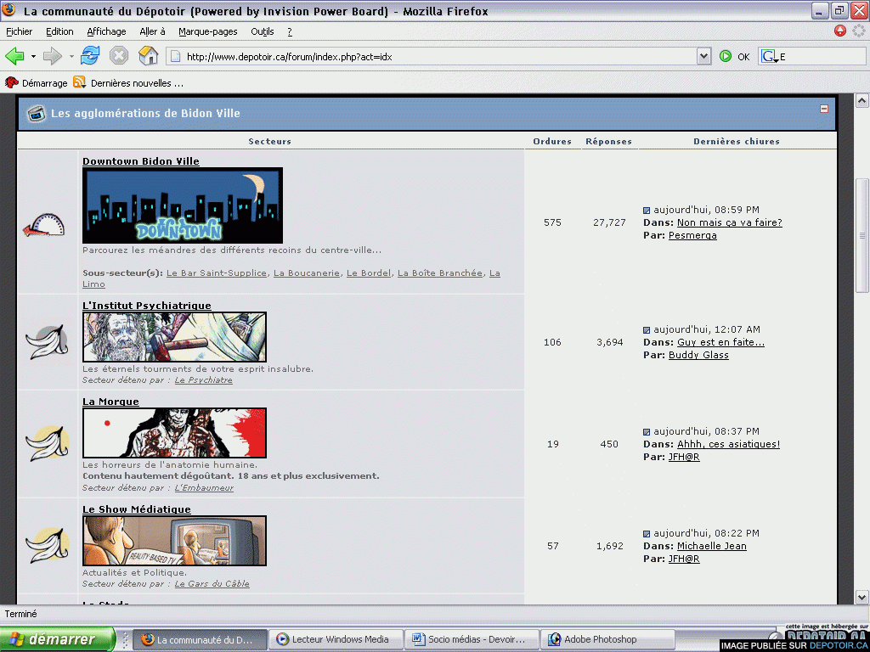The width and height of the screenshot is (870, 652).
Task: Click L'Institut Psychiatrique banana peel icon
Action: coord(48,341)
